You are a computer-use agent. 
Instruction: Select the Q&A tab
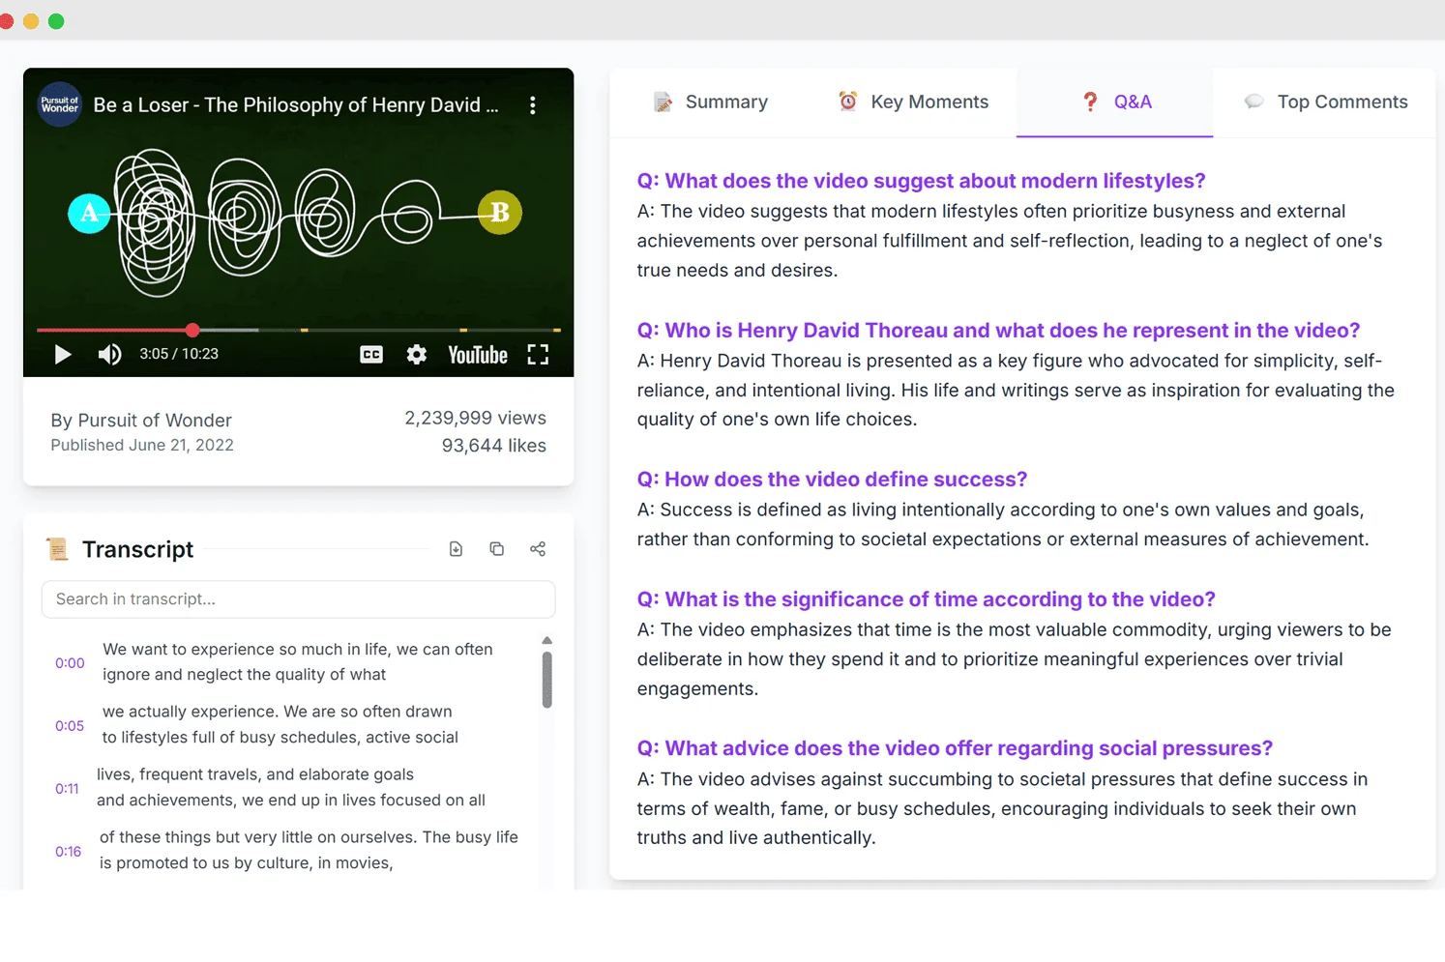[1115, 102]
